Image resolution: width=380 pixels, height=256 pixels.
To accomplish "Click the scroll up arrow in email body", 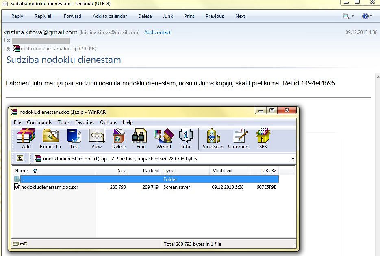I will tap(378, 77).
